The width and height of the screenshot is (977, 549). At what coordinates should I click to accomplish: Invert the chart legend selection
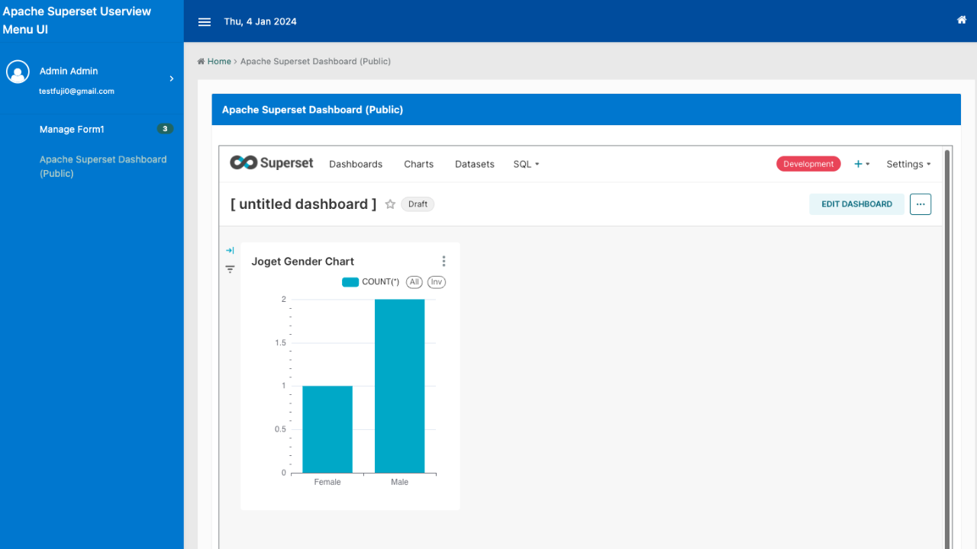point(436,282)
